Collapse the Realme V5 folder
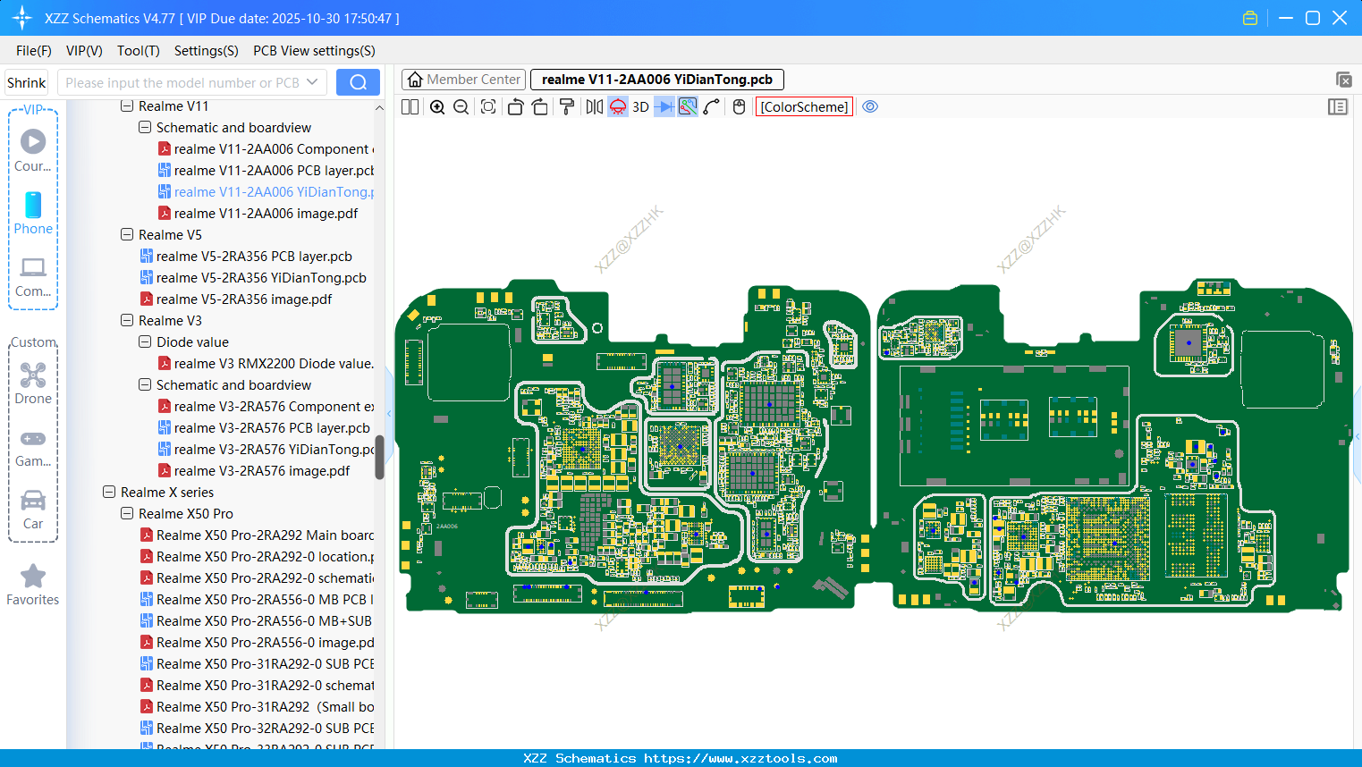Viewport: 1362px width, 767px height. pos(127,235)
